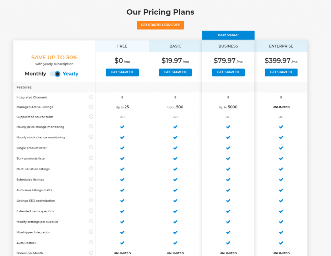Open info icon for Orders per Month
This screenshot has height=256, width=331.
tap(91, 253)
